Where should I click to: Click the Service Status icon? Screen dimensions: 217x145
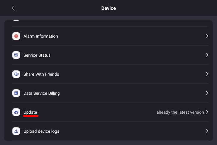tap(16, 55)
